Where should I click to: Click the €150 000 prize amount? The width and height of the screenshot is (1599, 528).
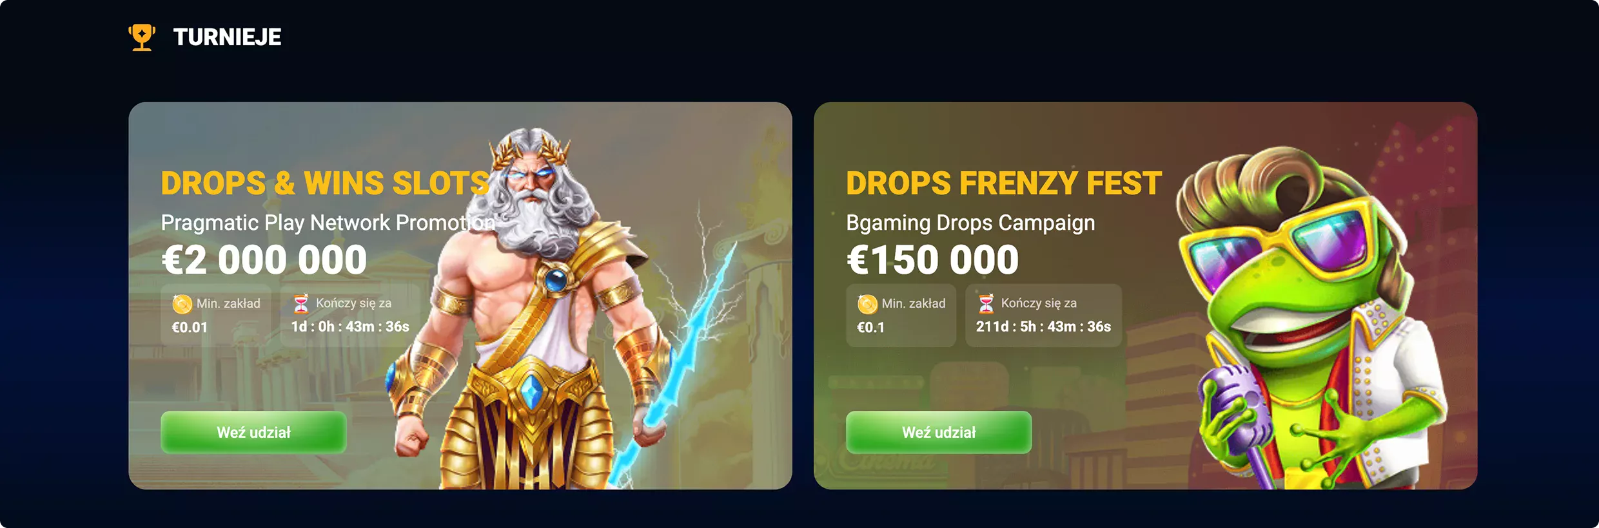tap(932, 259)
